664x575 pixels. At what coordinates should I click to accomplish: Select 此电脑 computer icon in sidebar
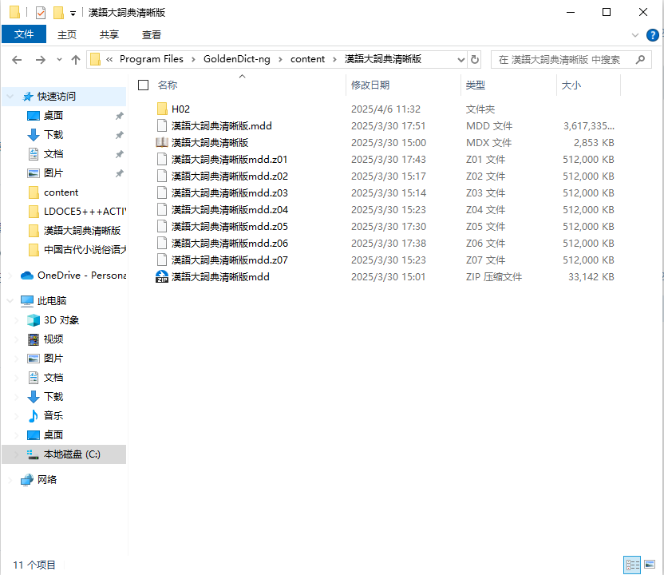tap(27, 301)
